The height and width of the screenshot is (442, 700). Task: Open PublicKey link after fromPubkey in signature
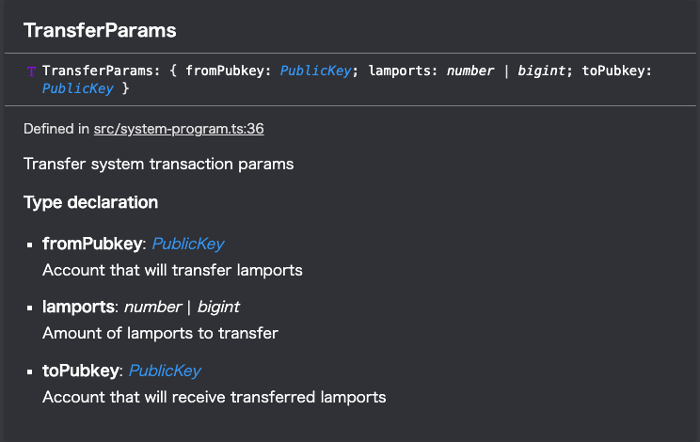[x=315, y=71]
